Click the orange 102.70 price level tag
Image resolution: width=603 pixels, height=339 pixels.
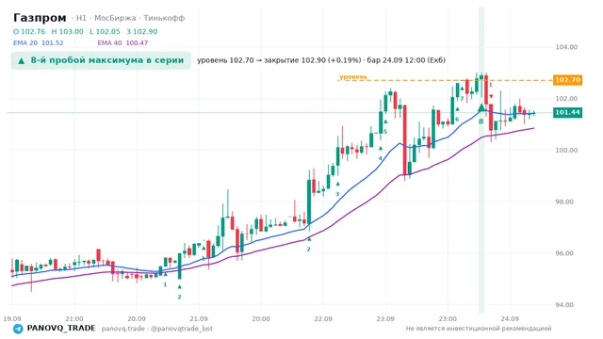[x=567, y=80]
